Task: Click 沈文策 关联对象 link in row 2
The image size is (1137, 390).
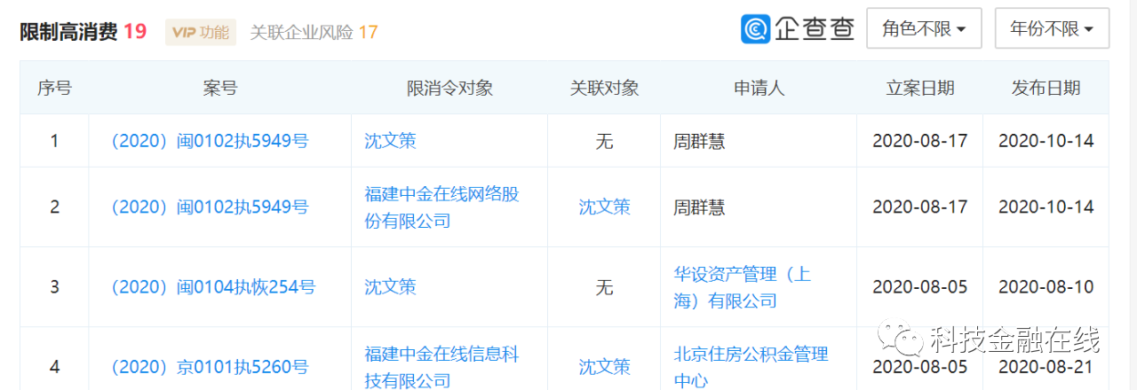Action: point(604,207)
